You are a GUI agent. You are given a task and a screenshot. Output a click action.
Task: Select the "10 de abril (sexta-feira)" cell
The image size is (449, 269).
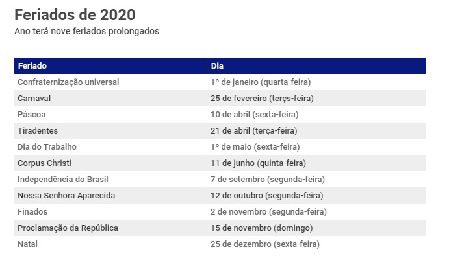point(254,115)
